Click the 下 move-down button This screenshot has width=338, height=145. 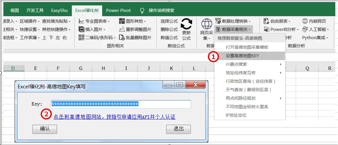pyautogui.click(x=51, y=38)
